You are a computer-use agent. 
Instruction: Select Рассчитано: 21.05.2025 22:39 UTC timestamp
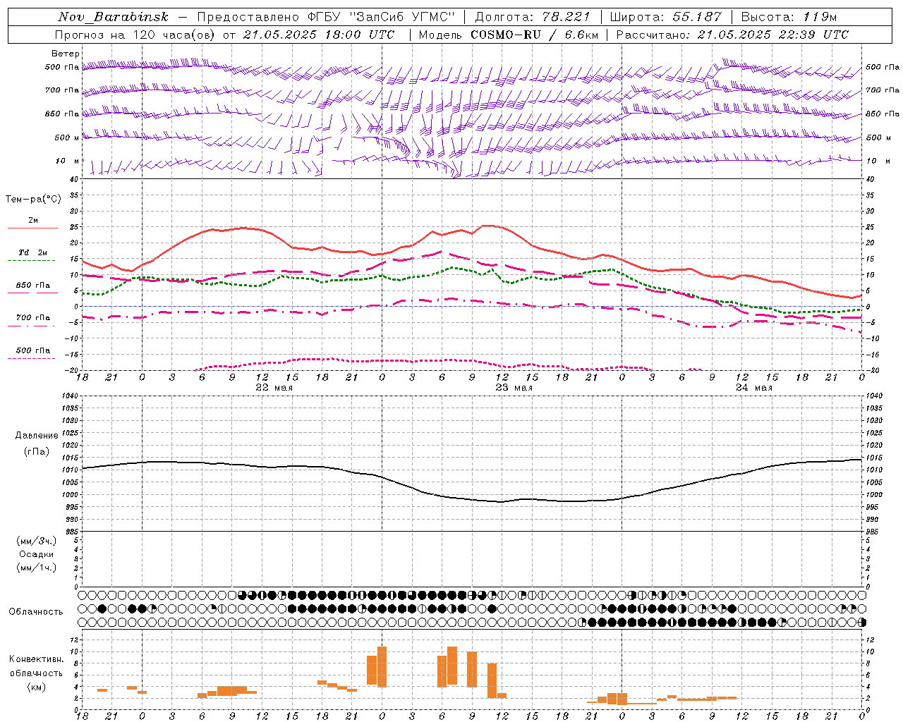(x=732, y=35)
